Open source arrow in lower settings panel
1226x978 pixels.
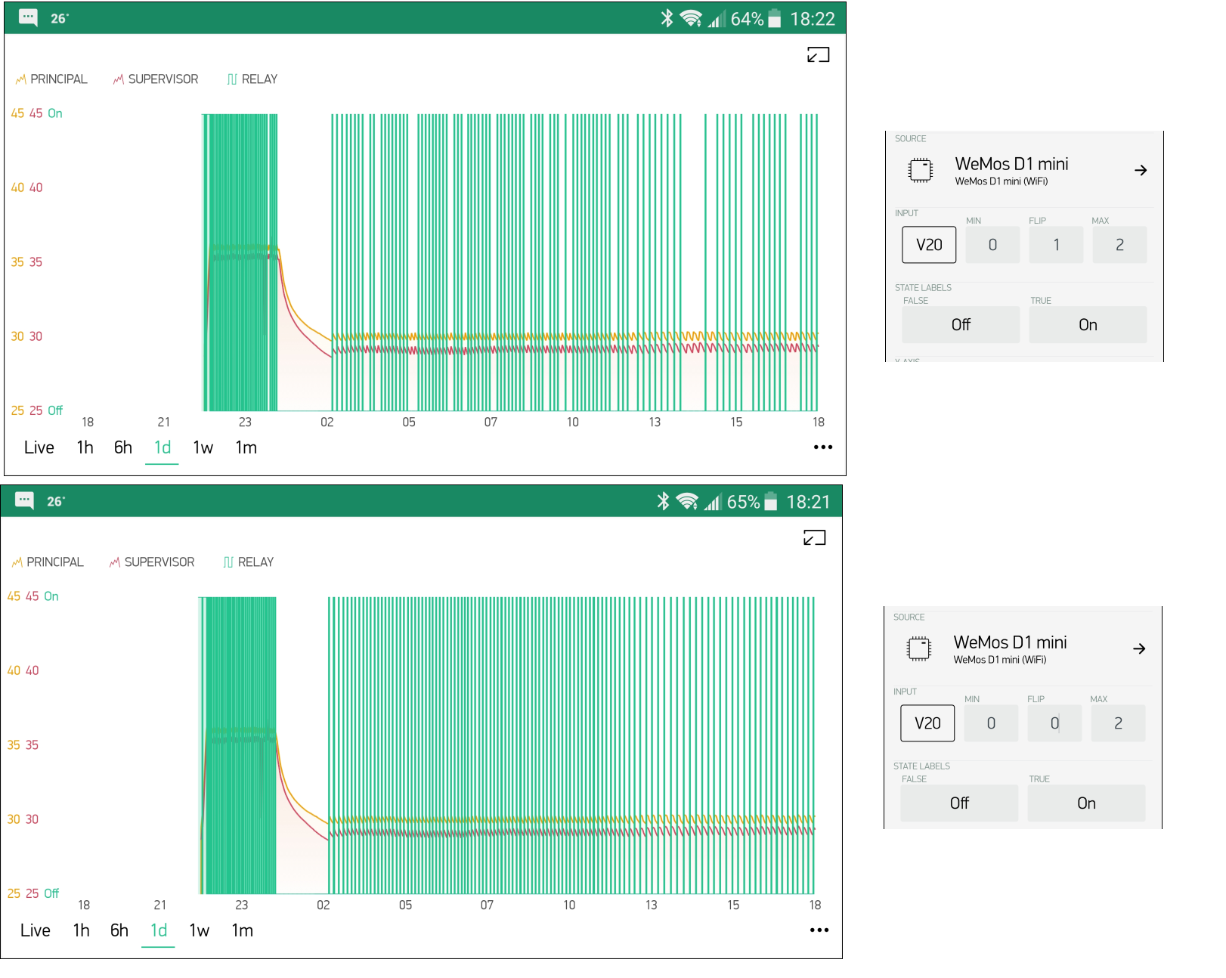click(x=1141, y=648)
